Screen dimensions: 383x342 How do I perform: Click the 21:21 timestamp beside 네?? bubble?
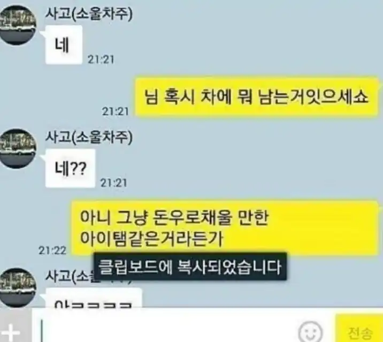coord(113,183)
